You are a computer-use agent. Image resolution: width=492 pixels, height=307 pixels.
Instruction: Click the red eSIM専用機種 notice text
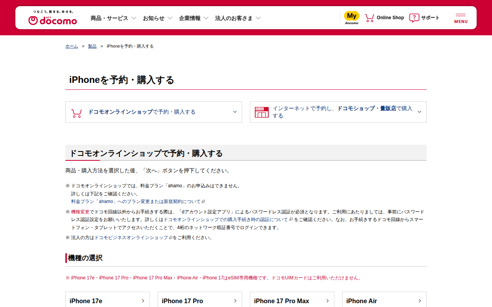pyautogui.click(x=213, y=278)
